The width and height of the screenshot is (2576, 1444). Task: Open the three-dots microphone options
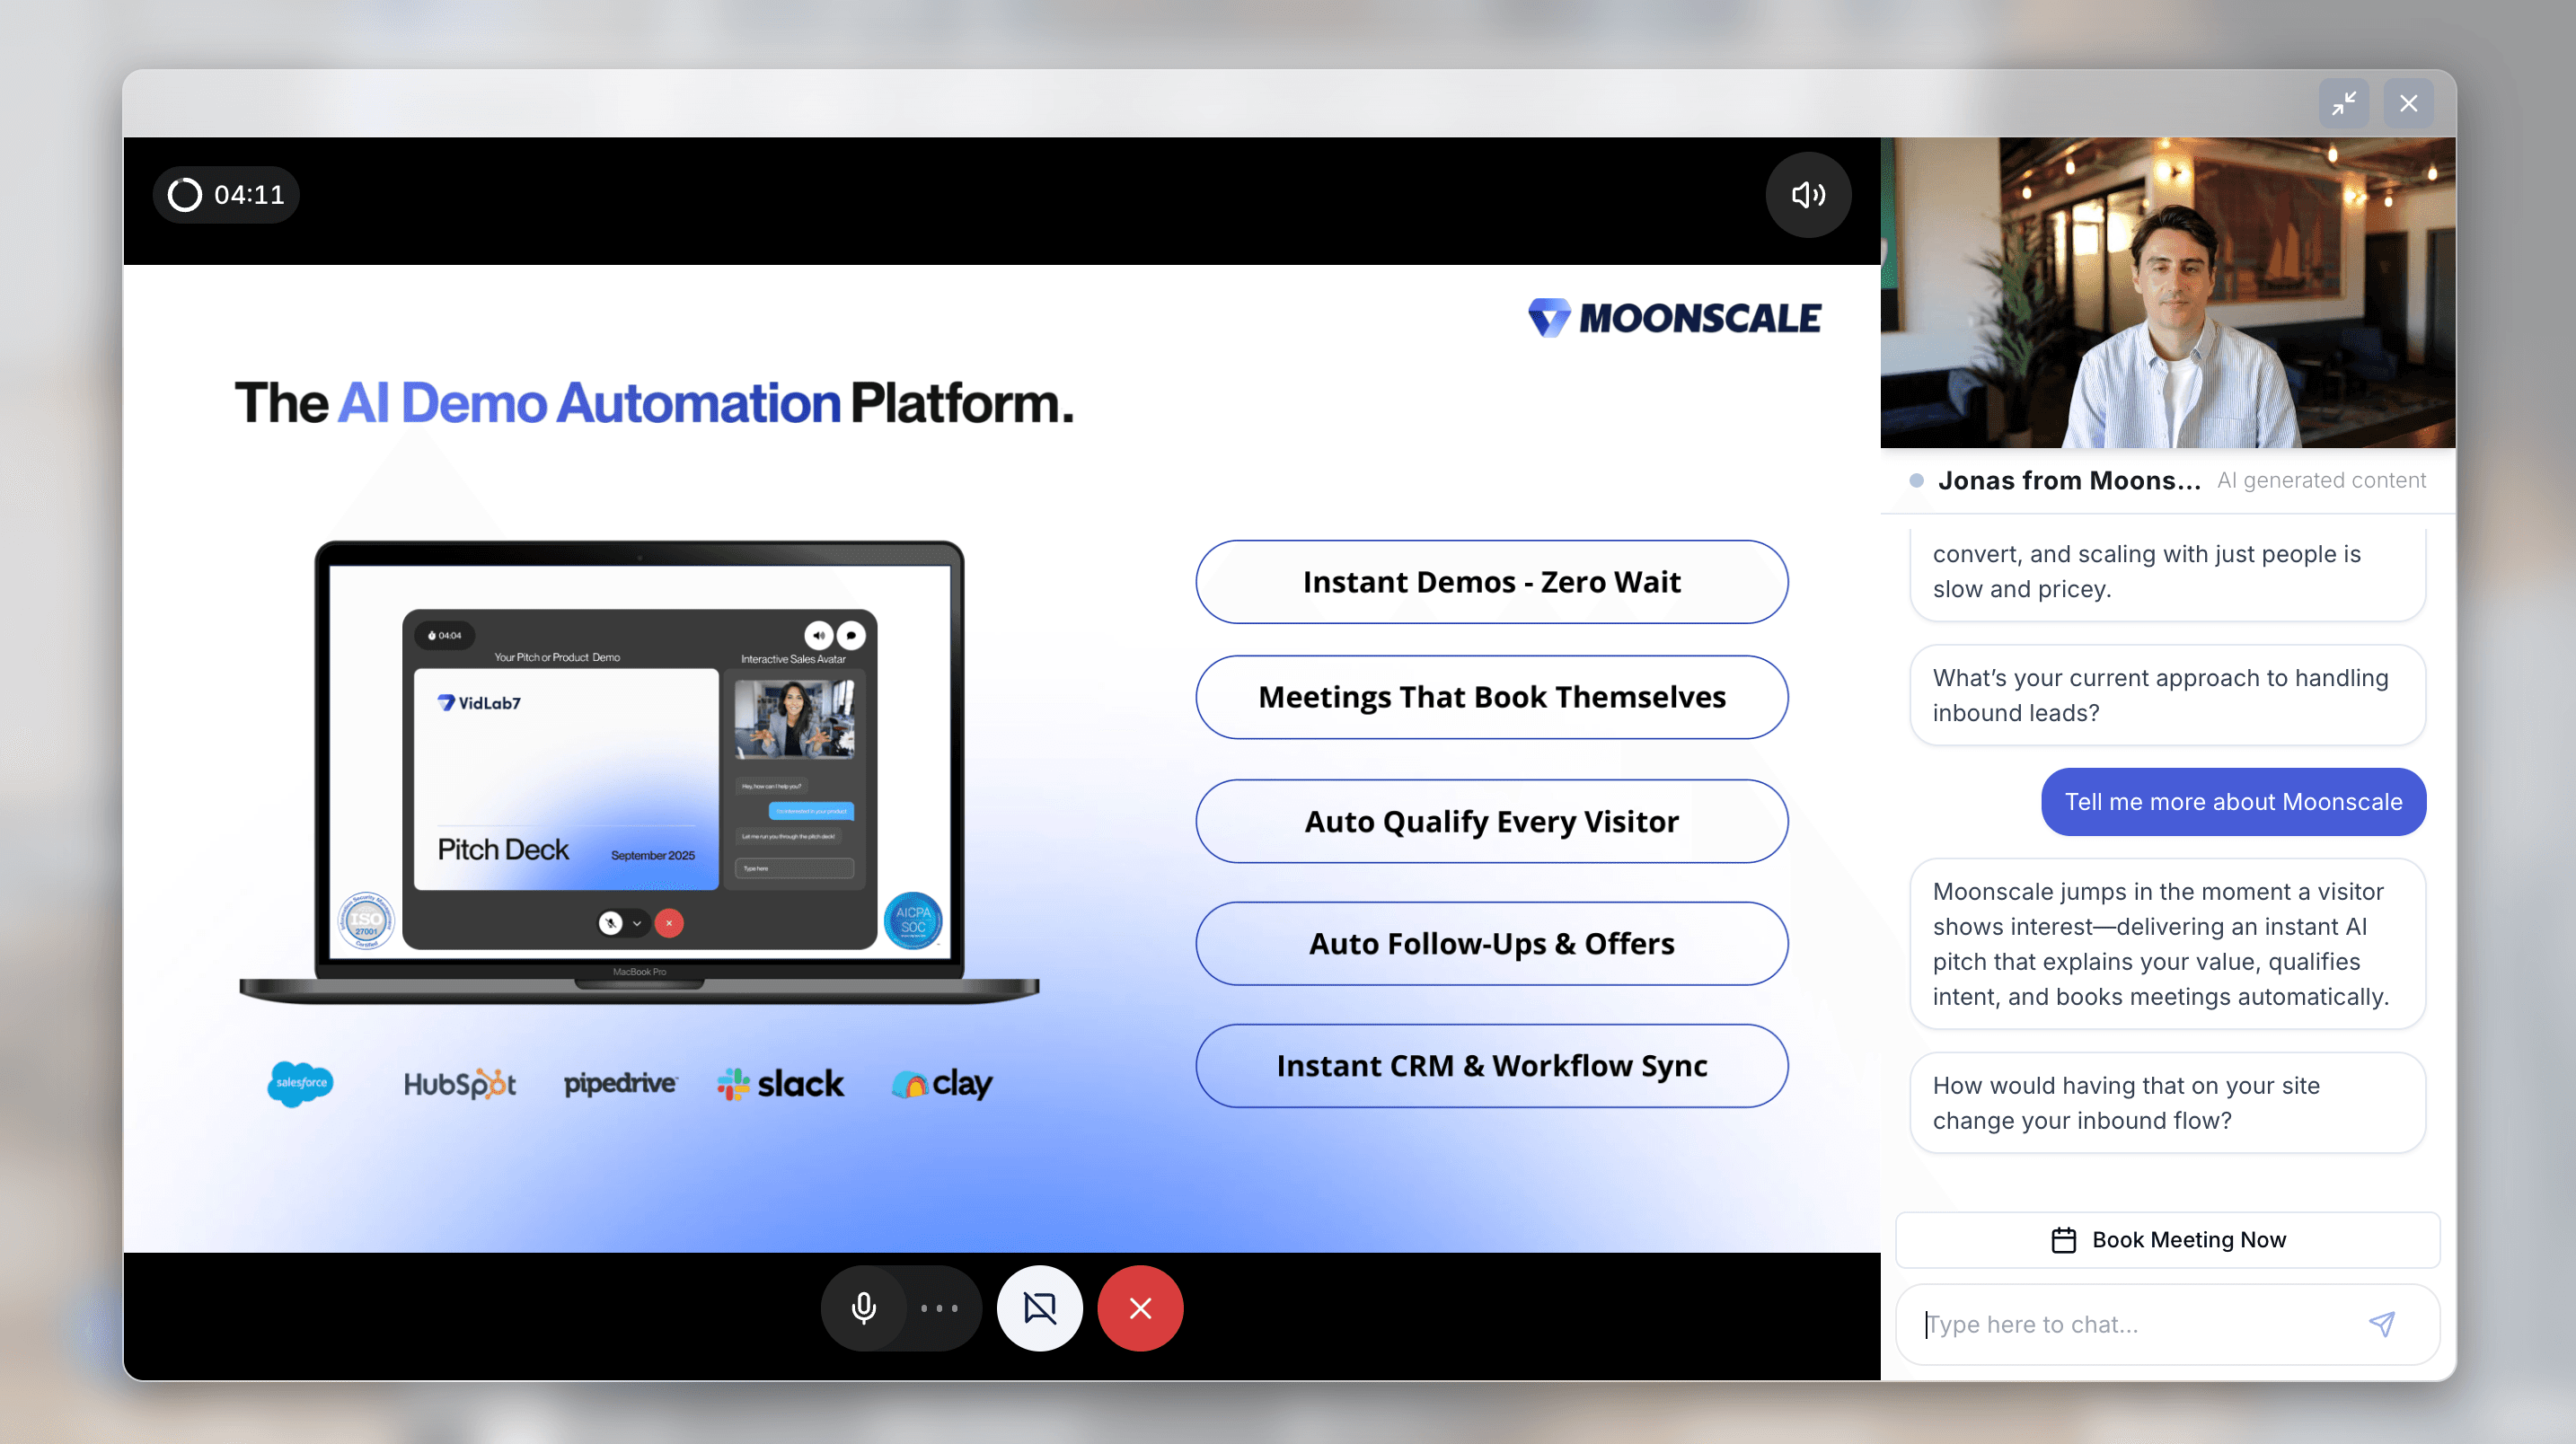(x=940, y=1308)
